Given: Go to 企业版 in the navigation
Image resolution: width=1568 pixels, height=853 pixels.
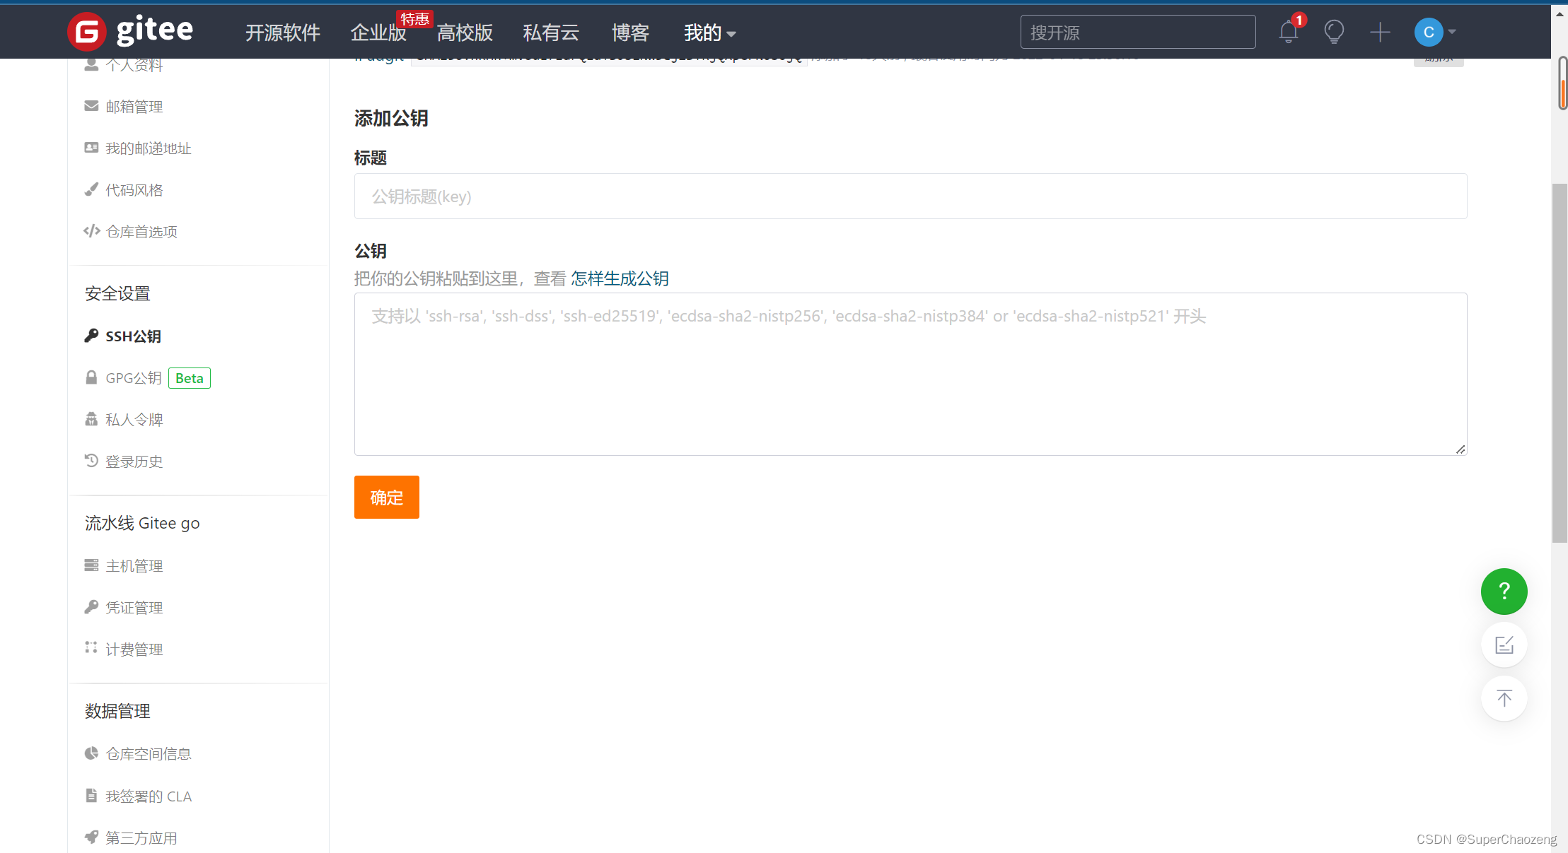Looking at the screenshot, I should click(378, 33).
